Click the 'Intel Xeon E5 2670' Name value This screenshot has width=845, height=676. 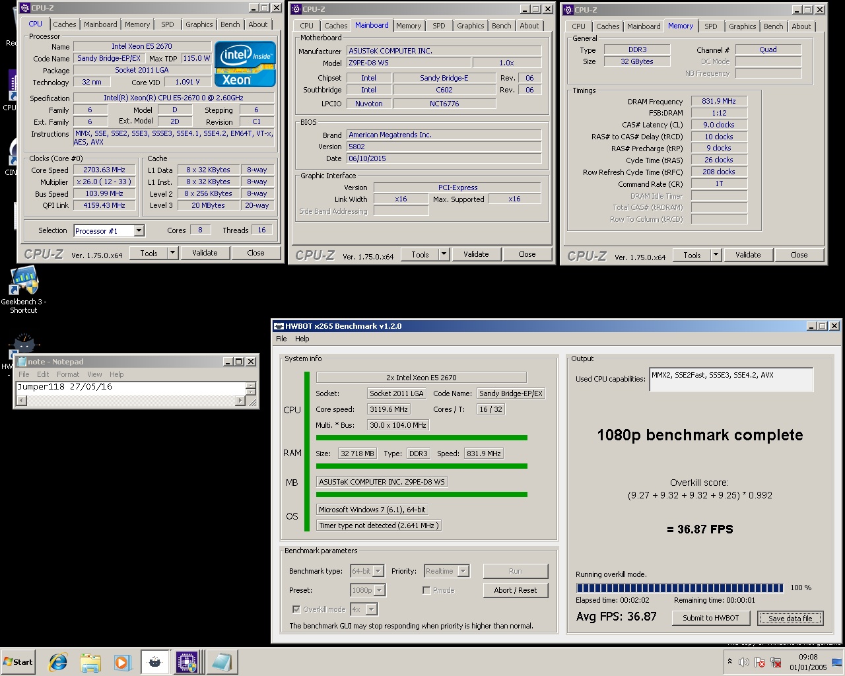pyautogui.click(x=142, y=46)
